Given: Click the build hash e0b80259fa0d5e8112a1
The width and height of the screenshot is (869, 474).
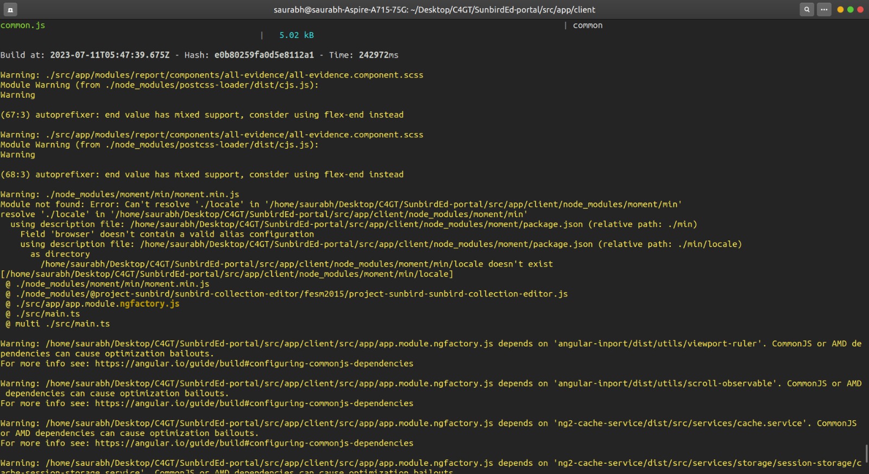Looking at the screenshot, I should tap(264, 55).
